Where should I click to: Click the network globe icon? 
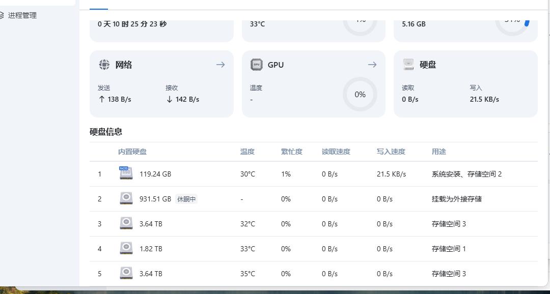104,65
